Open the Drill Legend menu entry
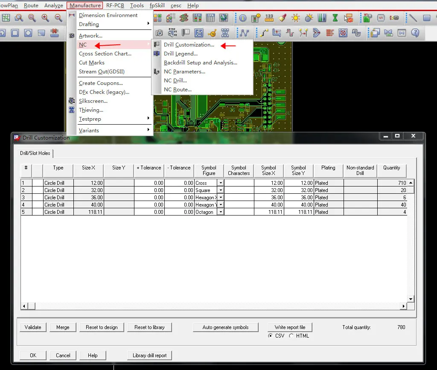 [x=181, y=53]
